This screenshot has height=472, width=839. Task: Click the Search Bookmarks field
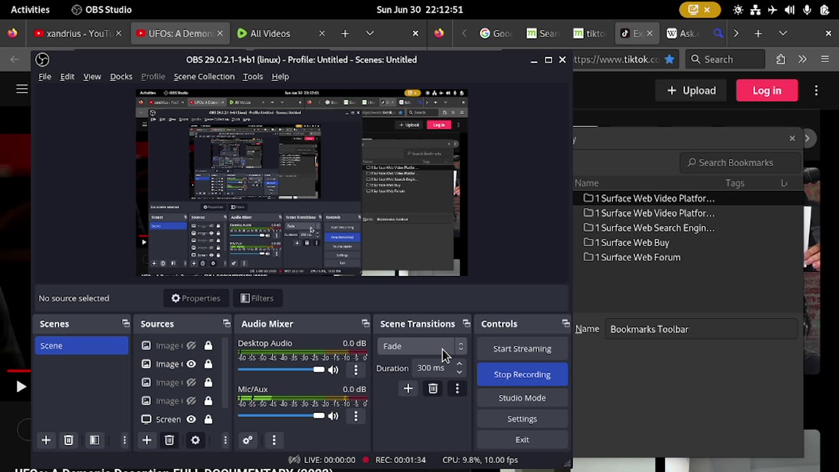pyautogui.click(x=740, y=163)
